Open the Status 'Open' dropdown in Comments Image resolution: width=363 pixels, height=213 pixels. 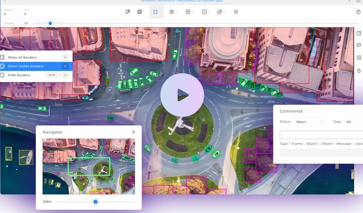310,122
